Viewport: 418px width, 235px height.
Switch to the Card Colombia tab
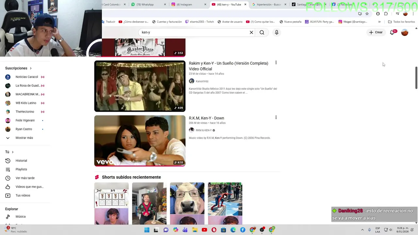(x=113, y=5)
